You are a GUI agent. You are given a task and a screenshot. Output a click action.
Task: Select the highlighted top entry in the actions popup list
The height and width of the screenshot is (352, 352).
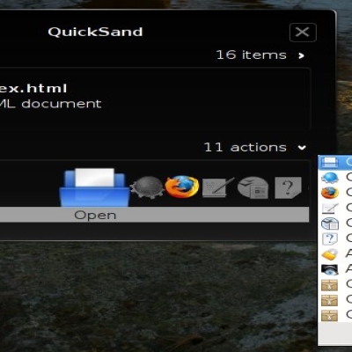(x=335, y=162)
